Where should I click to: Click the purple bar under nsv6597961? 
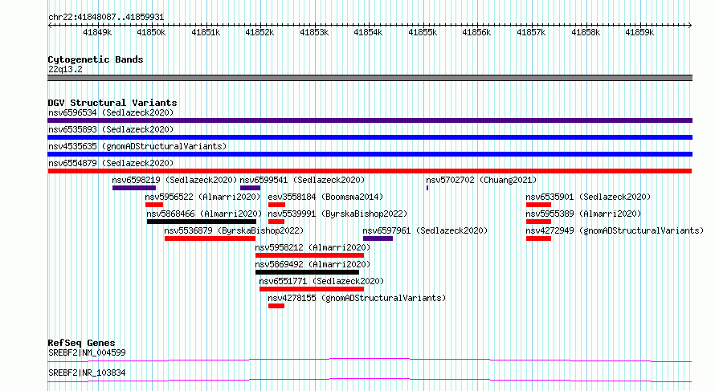pos(378,238)
